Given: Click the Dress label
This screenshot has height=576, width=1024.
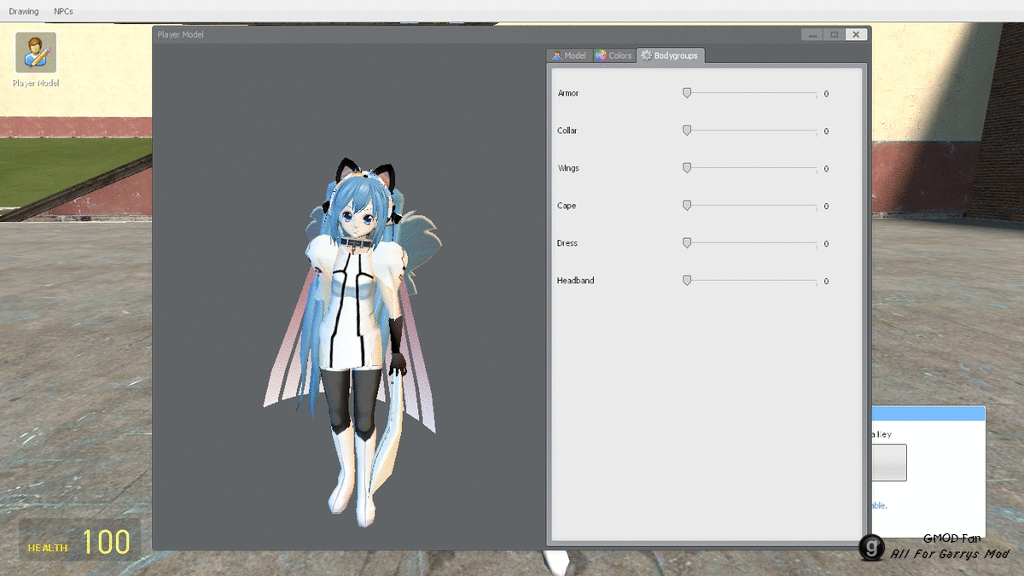Looking at the screenshot, I should click(x=567, y=243).
